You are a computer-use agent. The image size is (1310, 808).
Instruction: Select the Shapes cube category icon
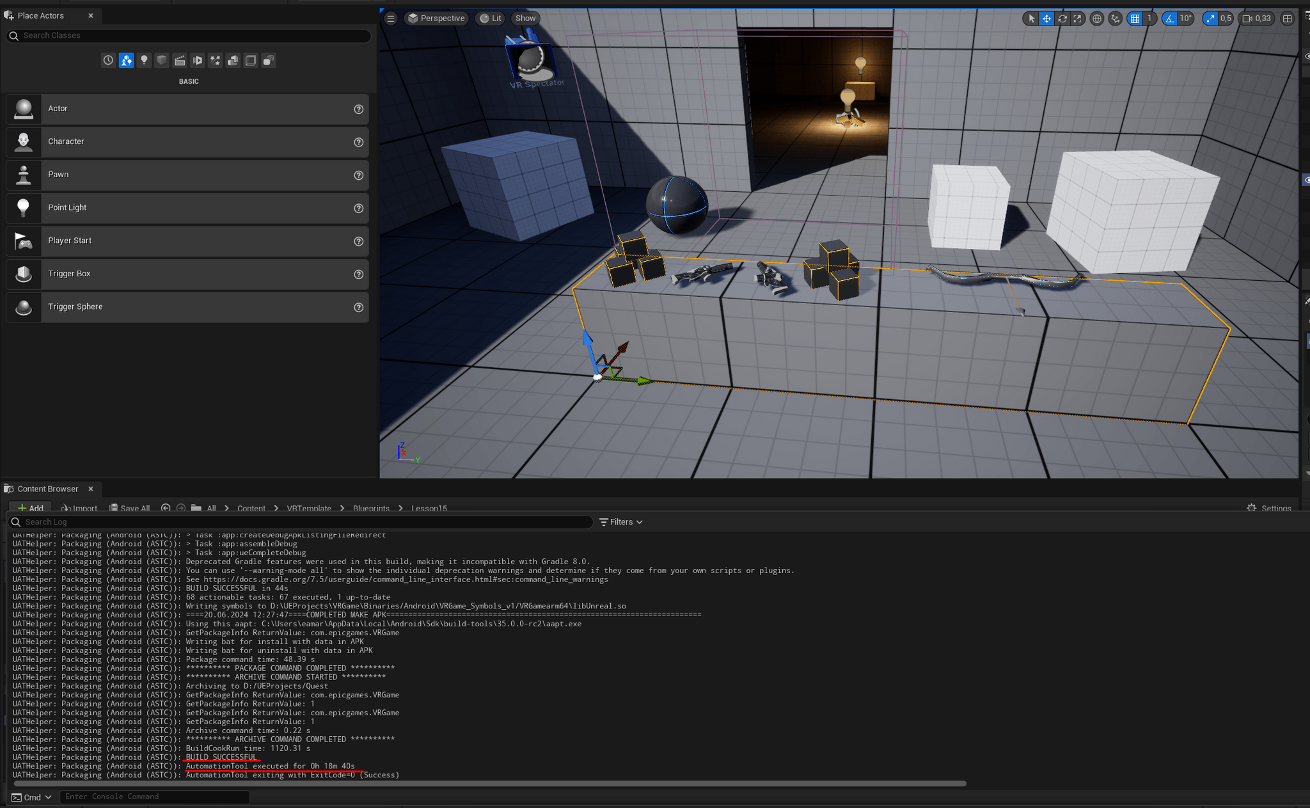[162, 61]
